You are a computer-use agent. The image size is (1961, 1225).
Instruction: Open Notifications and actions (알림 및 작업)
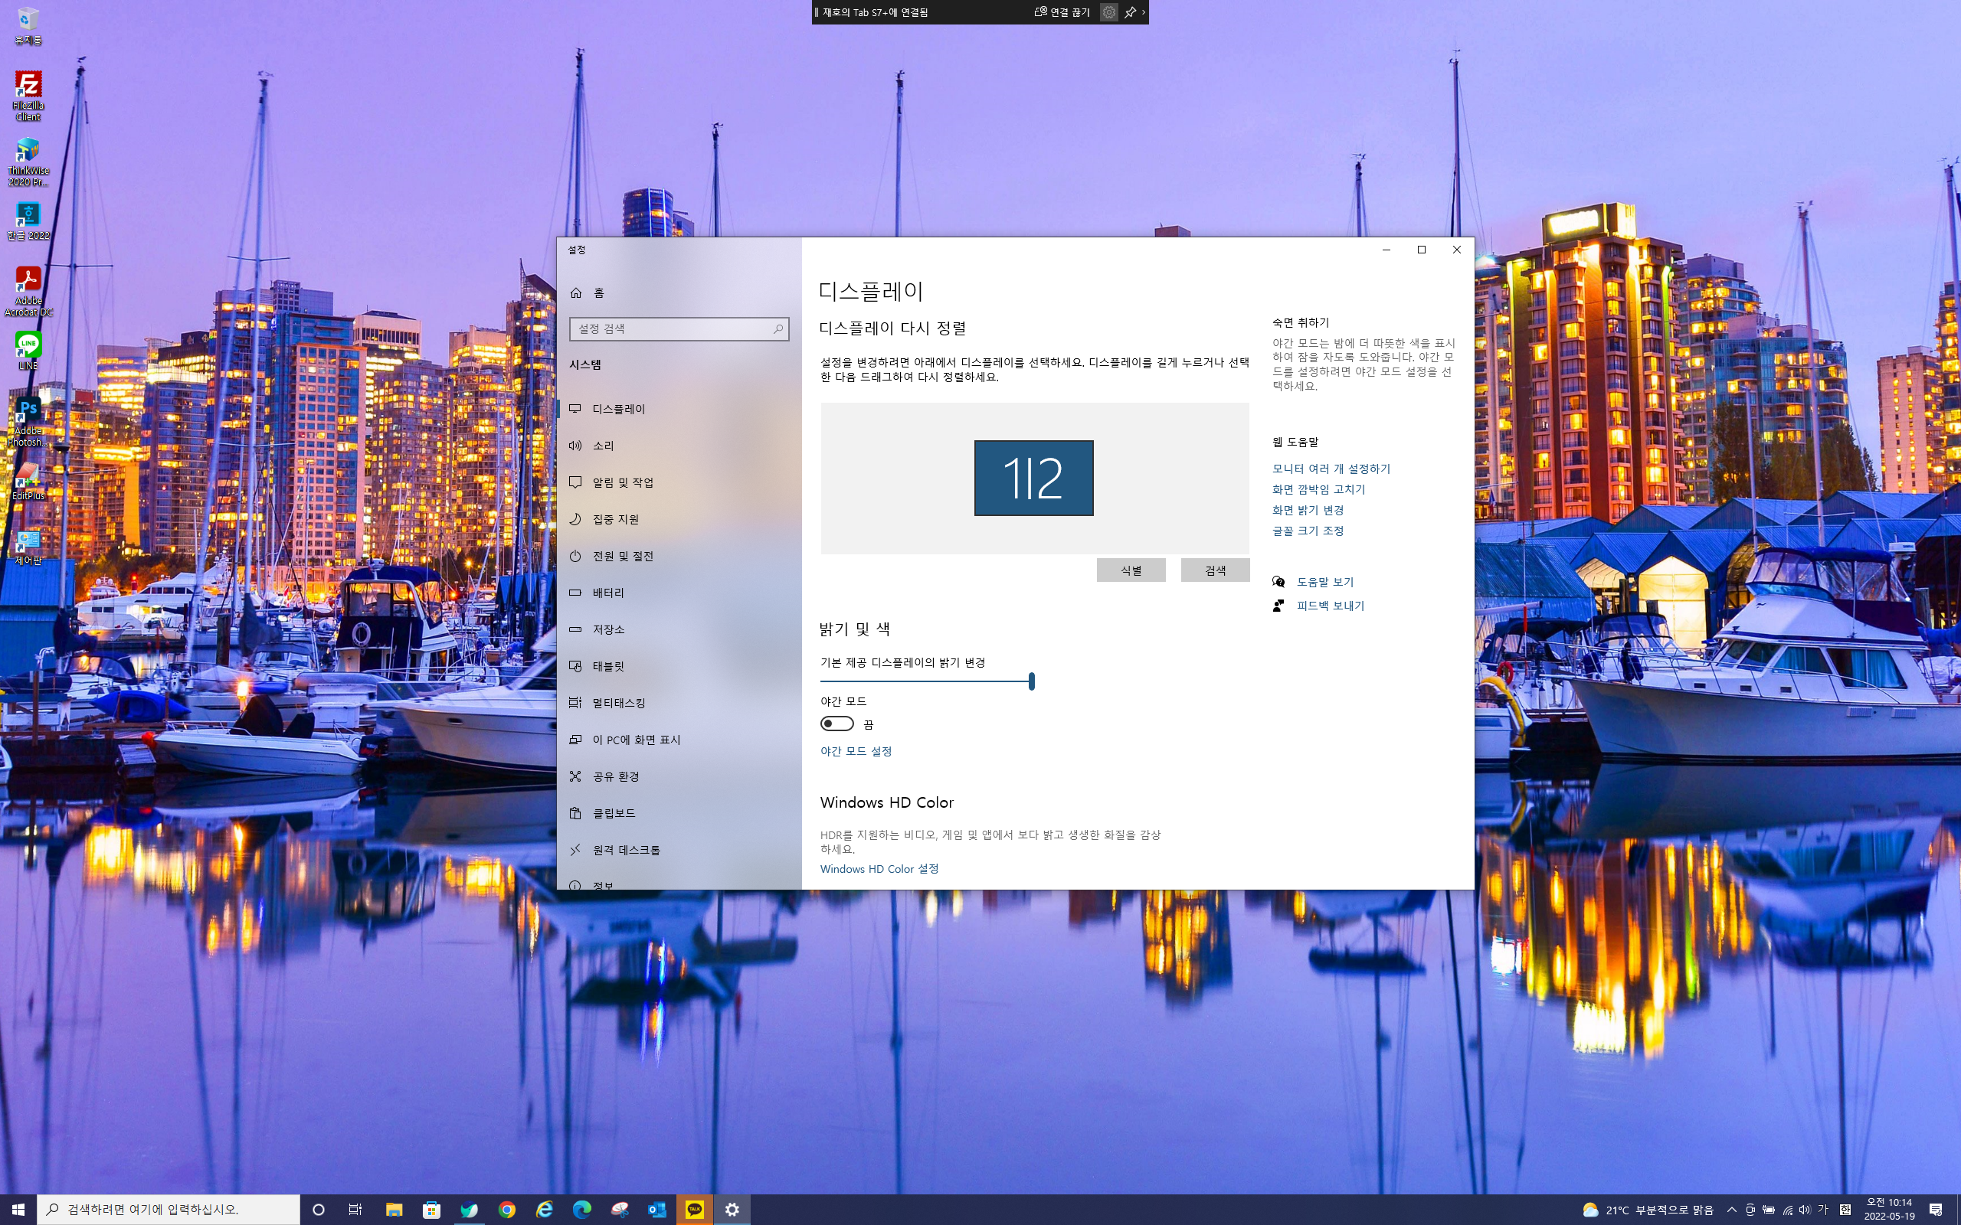pyautogui.click(x=621, y=482)
